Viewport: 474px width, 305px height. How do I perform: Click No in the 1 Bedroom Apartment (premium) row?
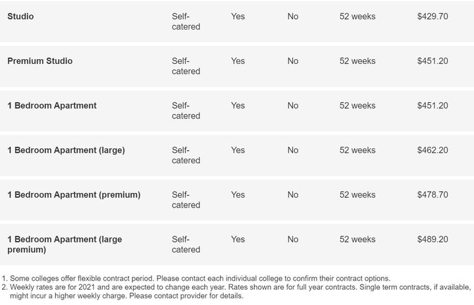click(292, 194)
